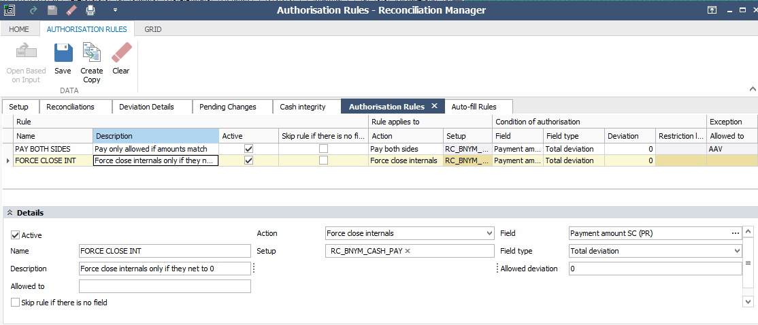Viewport: 758px width, 325px height.
Task: Click the 'Pay both sides' action cell
Action: 406,149
